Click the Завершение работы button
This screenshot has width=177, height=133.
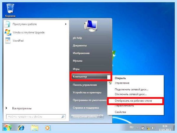[x=85, y=117]
